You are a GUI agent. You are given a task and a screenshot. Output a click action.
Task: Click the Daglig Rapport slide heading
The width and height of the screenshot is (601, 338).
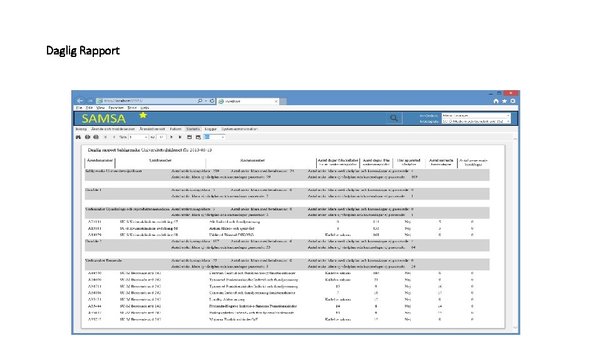coord(83,51)
